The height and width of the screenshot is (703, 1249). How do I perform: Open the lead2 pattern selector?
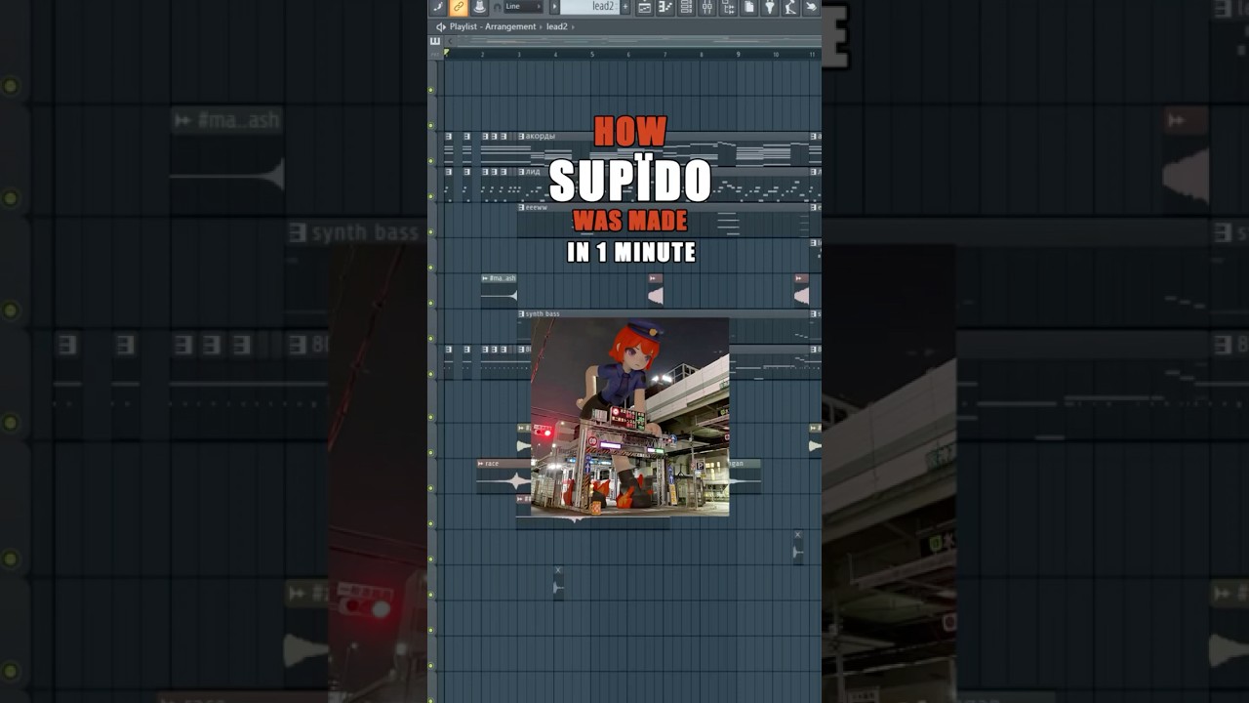[589, 7]
